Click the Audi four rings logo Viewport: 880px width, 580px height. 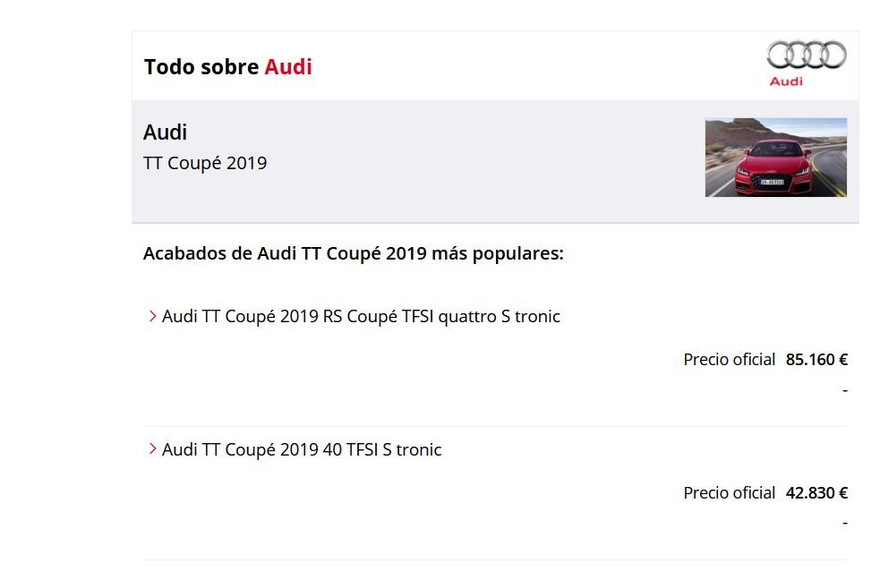tap(807, 55)
